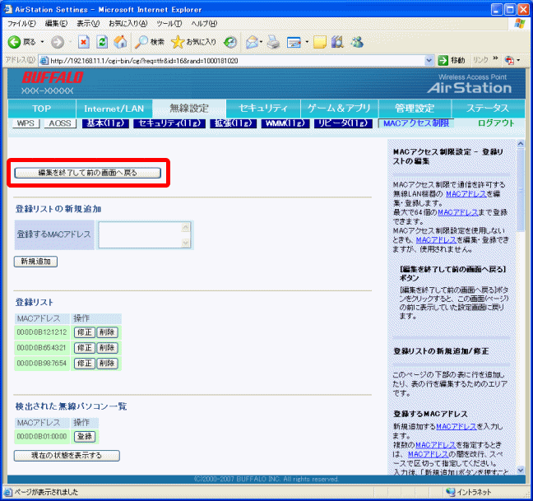Open the Research book icon
This screenshot has height=501, width=533.
(x=337, y=42)
